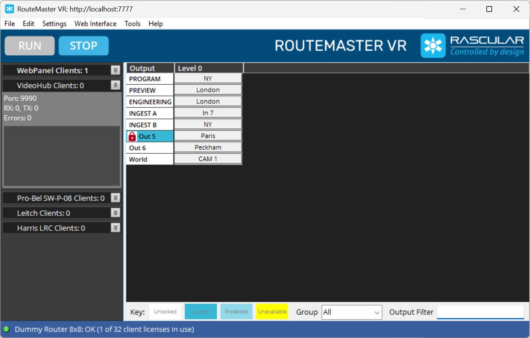Click the light blue Protected key swatch
This screenshot has width=530, height=338.
236,312
